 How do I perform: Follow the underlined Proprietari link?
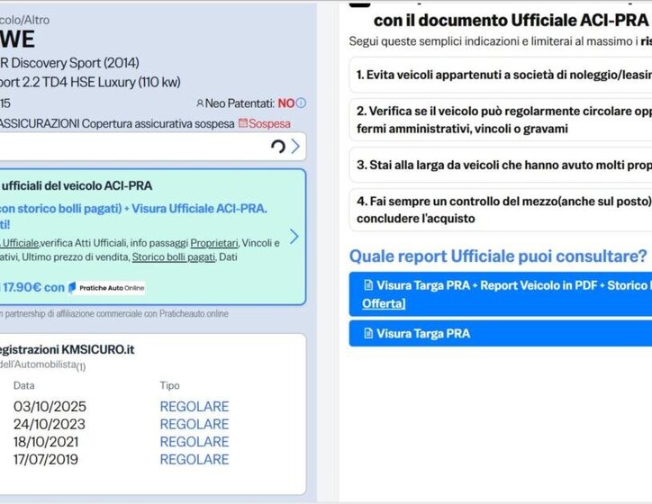(214, 242)
